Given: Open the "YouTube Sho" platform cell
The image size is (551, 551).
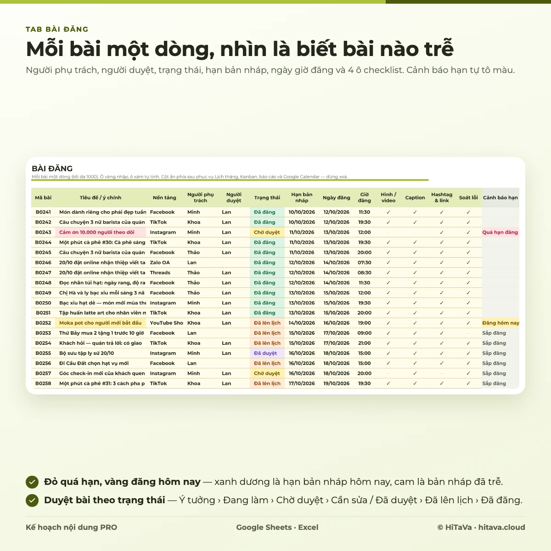Looking at the screenshot, I should click(164, 323).
